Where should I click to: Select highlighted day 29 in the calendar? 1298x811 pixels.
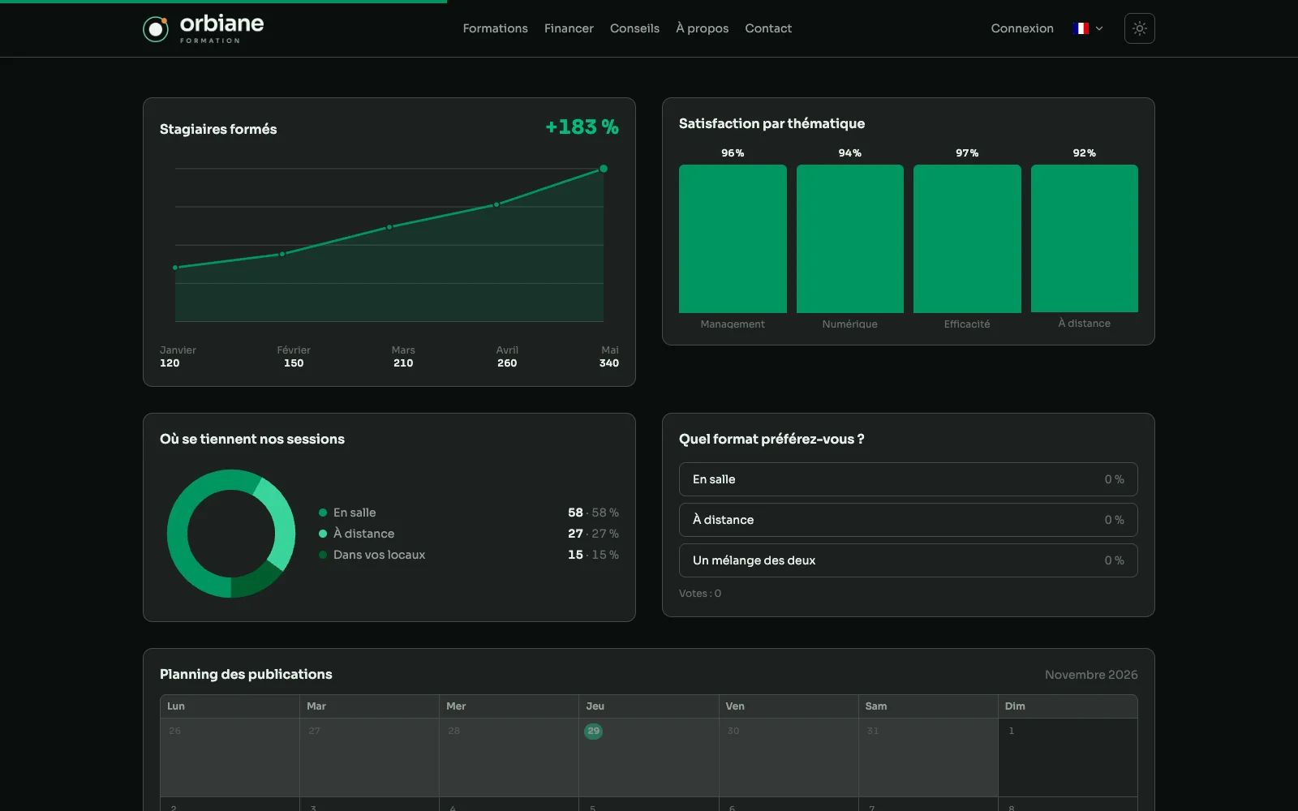point(593,732)
